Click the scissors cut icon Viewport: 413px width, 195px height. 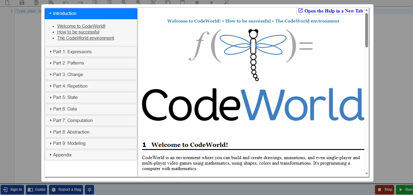coord(153,2)
